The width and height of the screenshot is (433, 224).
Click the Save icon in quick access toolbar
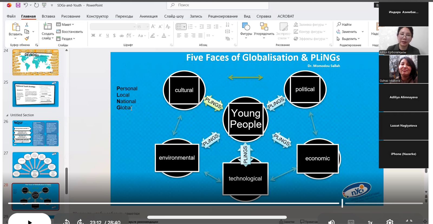(18, 5)
